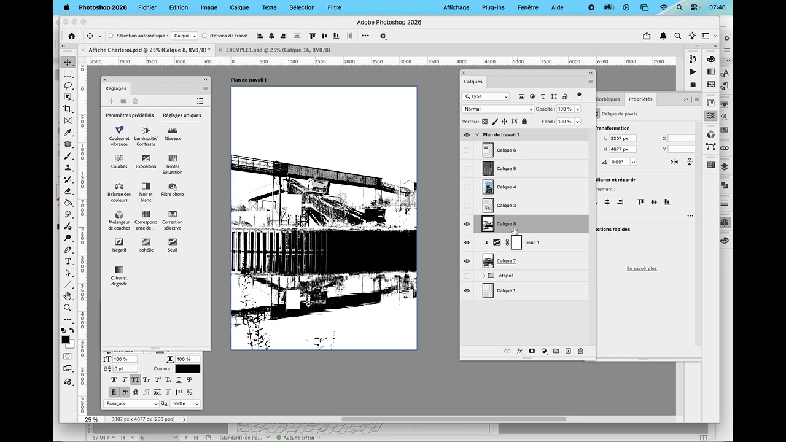Click the En savoir plus link
The image size is (786, 442).
point(642,269)
